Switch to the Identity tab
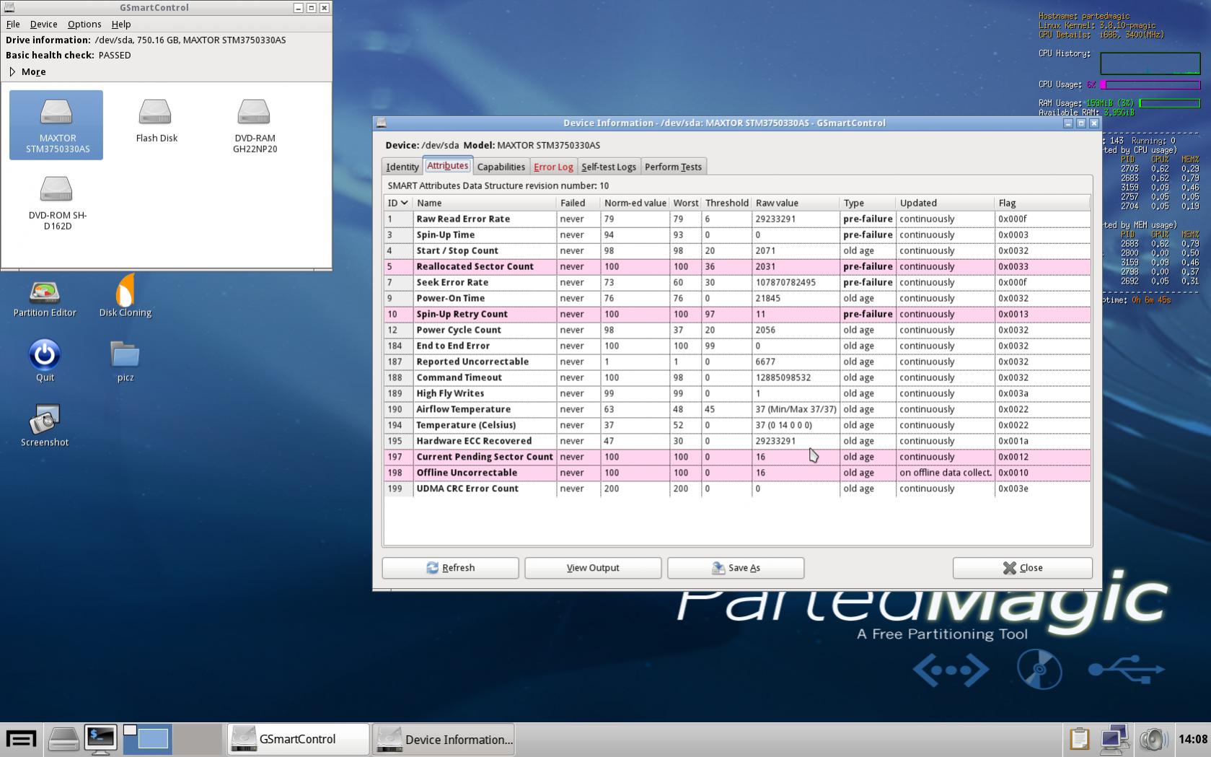The width and height of the screenshot is (1211, 757). tap(402, 167)
